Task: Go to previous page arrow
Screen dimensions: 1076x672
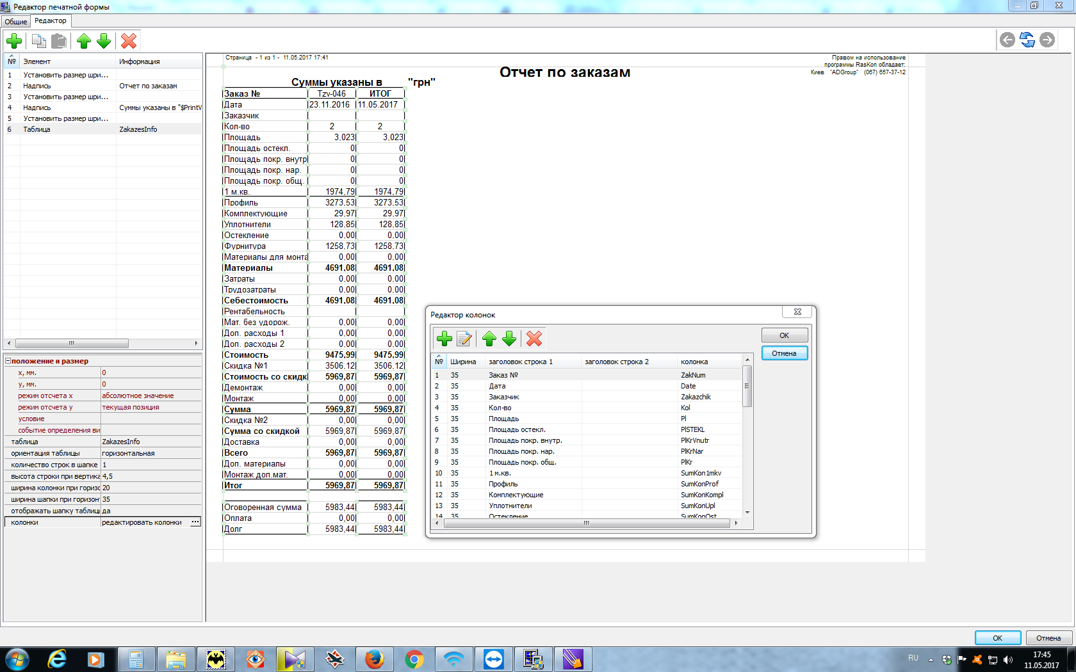Action: tap(1007, 40)
